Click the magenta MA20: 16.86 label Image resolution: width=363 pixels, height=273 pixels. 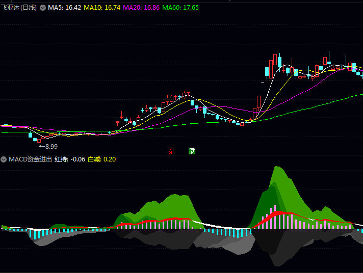[141, 8]
